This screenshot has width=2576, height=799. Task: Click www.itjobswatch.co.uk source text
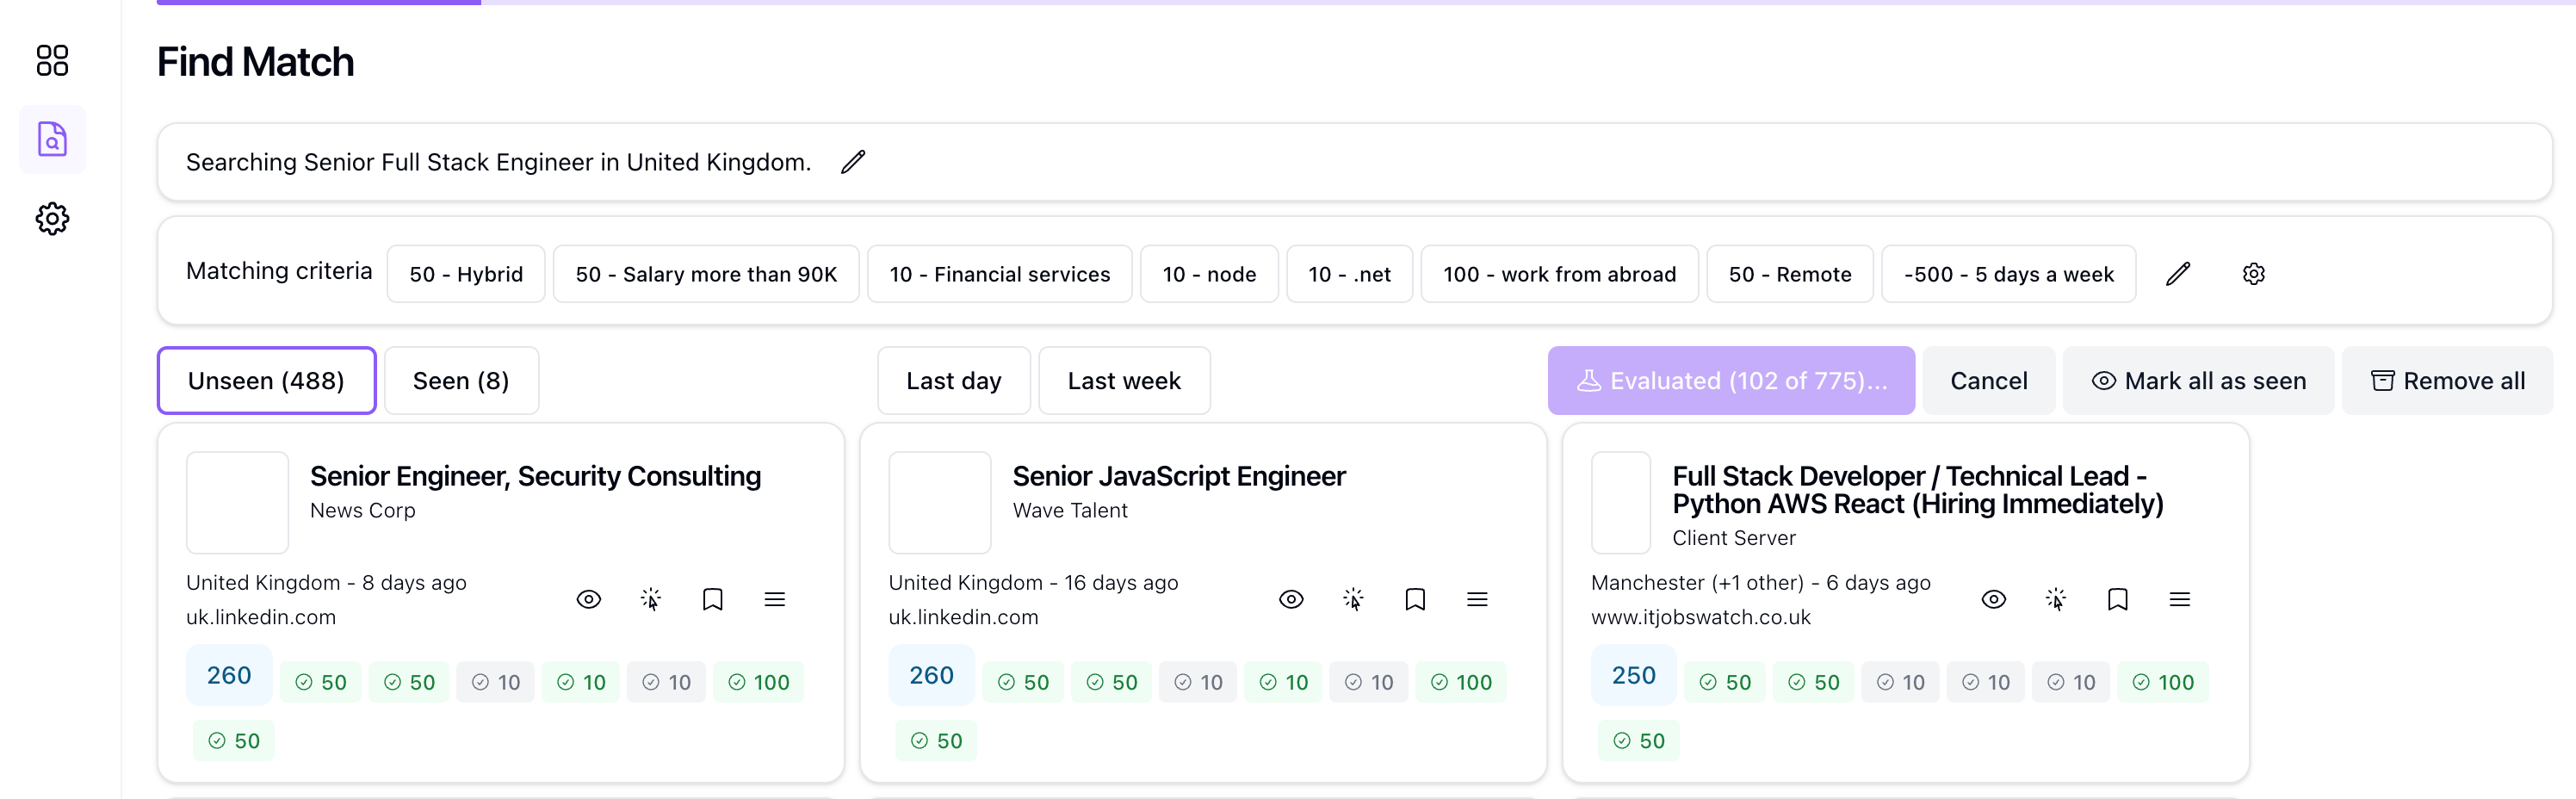1701,617
